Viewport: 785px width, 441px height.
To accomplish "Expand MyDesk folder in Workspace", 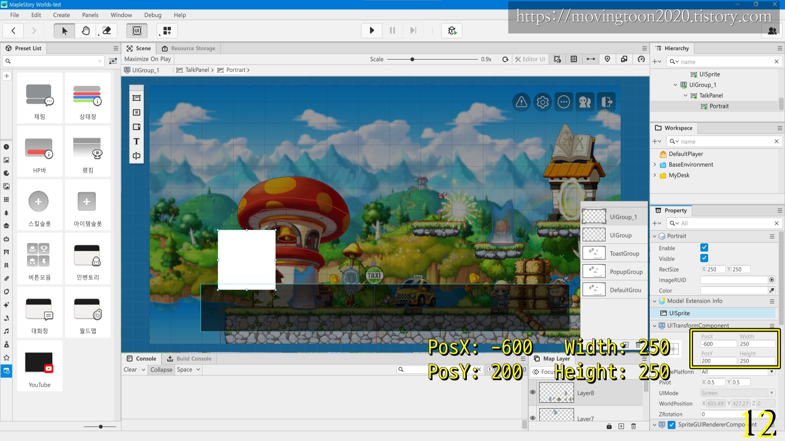I will [x=655, y=175].
